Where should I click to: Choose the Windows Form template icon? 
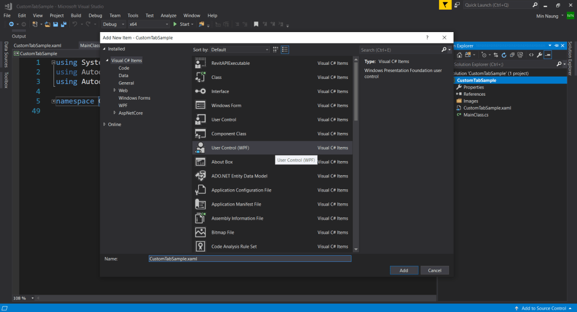(x=200, y=105)
